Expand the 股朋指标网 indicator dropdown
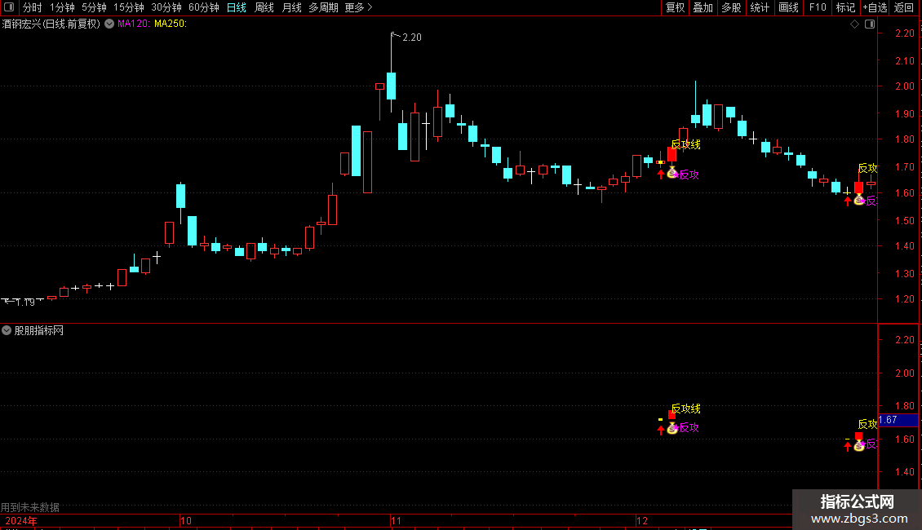Image resolution: width=922 pixels, height=530 pixels. click(7, 330)
